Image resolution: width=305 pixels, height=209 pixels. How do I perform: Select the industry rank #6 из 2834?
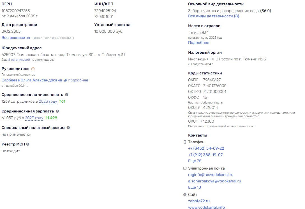[198, 33]
